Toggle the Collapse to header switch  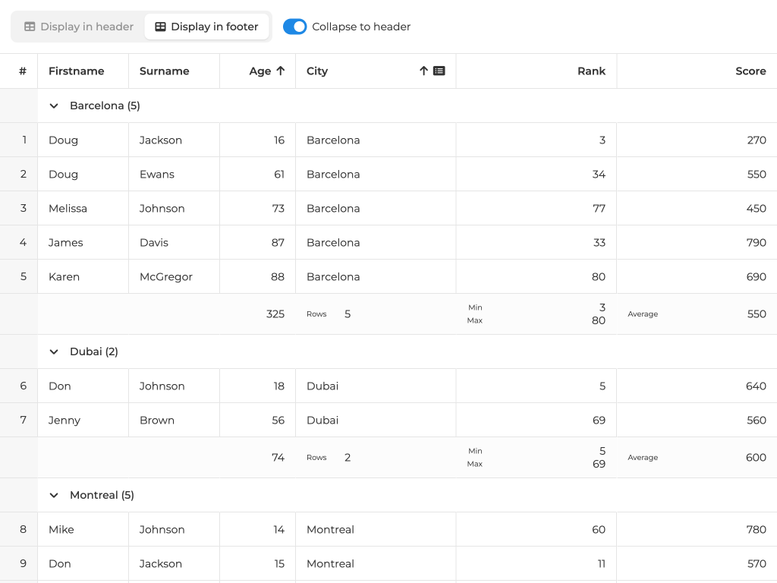(294, 27)
